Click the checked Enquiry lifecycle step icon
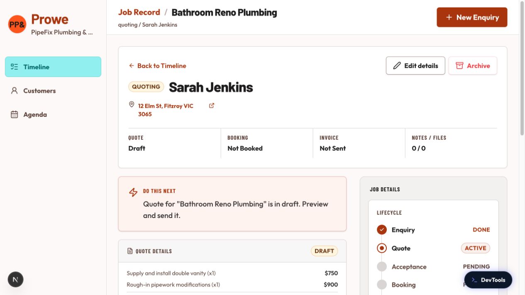525x295 pixels. [x=382, y=230]
